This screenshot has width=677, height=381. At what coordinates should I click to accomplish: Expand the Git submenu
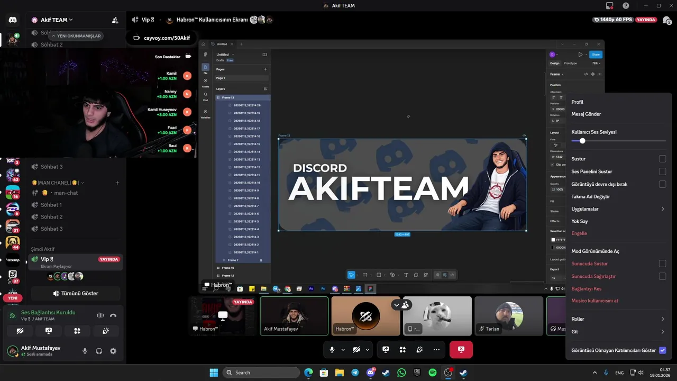tap(618, 332)
